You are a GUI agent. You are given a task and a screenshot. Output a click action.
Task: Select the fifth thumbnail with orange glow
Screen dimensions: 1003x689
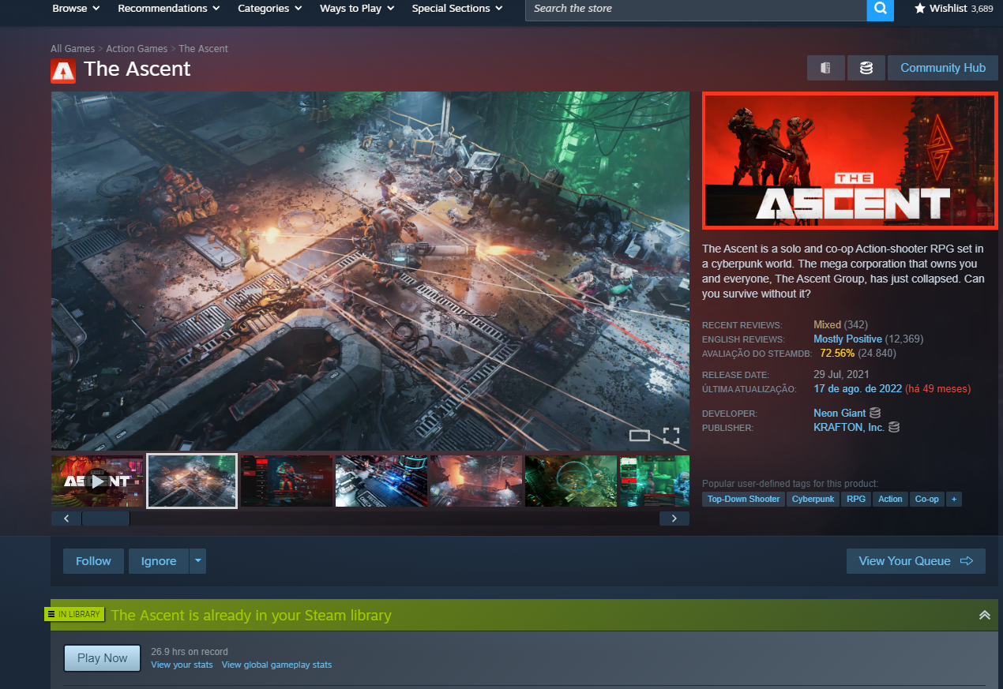pos(476,481)
